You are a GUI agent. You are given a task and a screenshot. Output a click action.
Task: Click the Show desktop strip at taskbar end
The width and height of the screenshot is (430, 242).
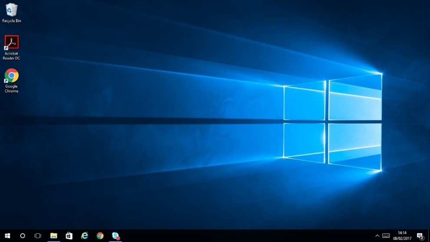point(429,235)
